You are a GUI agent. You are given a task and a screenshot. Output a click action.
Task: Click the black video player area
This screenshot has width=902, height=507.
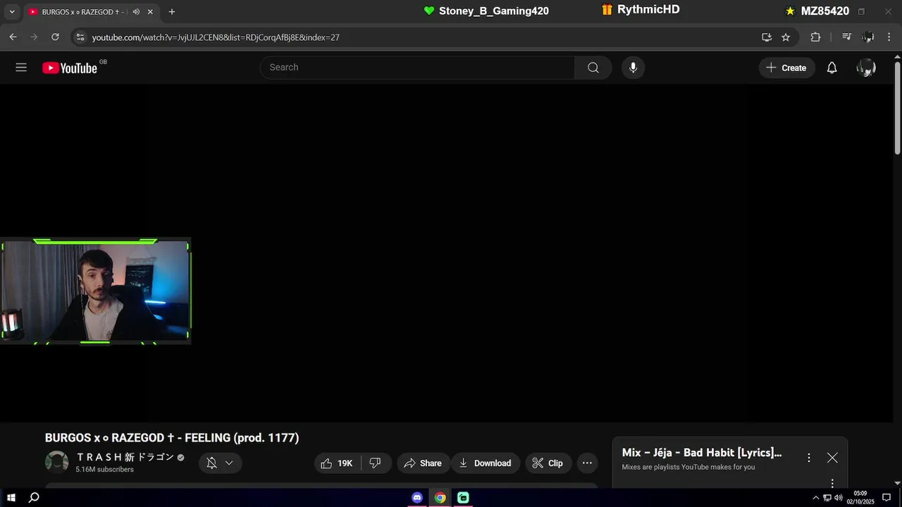[x=447, y=254]
